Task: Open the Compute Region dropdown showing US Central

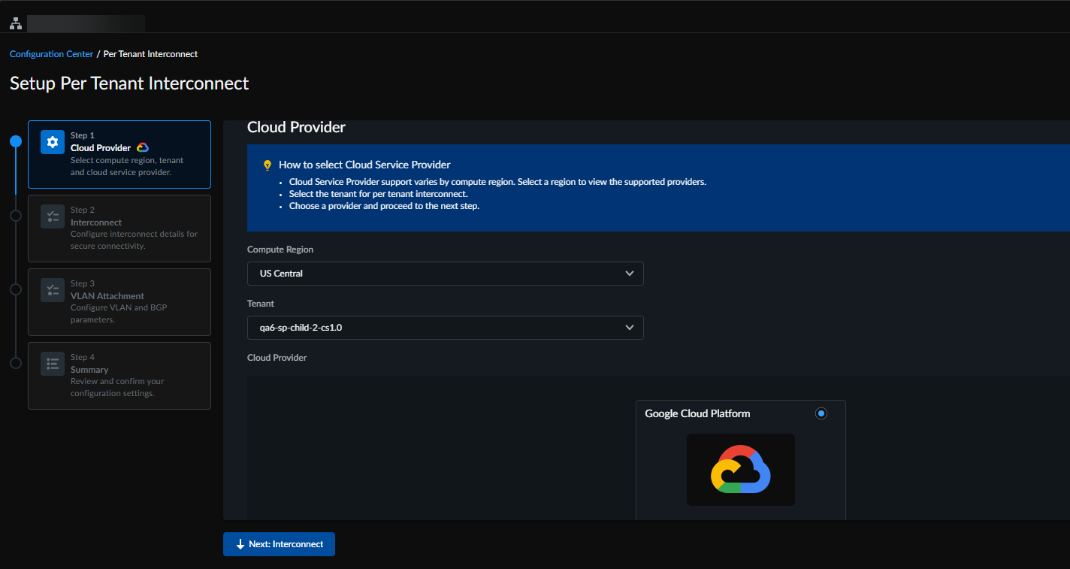Action: 445,274
